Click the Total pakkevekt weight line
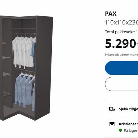The image size is (138, 138). (x=121, y=32)
